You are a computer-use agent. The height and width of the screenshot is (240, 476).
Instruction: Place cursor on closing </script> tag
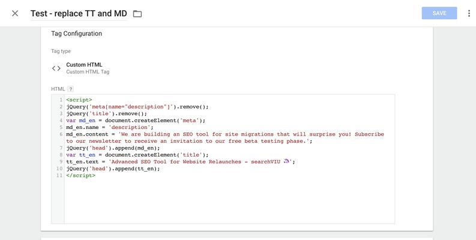[81, 175]
